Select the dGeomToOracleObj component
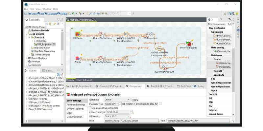 [164, 68]
